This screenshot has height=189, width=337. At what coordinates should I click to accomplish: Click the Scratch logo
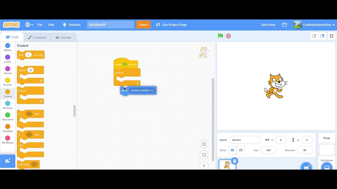click(x=11, y=25)
